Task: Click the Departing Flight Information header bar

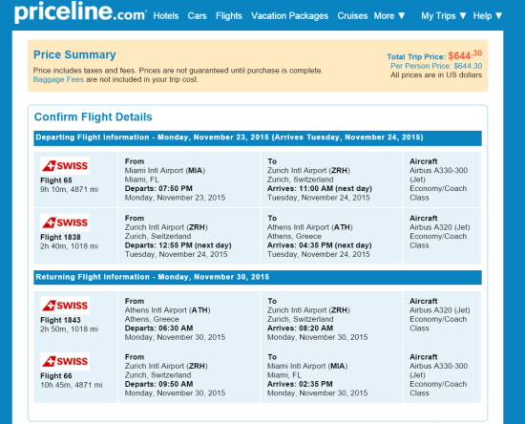Action: [258, 138]
